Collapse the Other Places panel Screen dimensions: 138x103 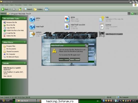[x=25, y=42]
